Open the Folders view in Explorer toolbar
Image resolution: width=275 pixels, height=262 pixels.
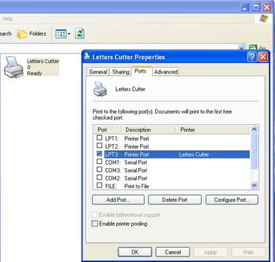pos(32,34)
